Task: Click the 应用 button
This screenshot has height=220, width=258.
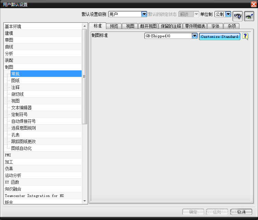Action: click(x=217, y=212)
